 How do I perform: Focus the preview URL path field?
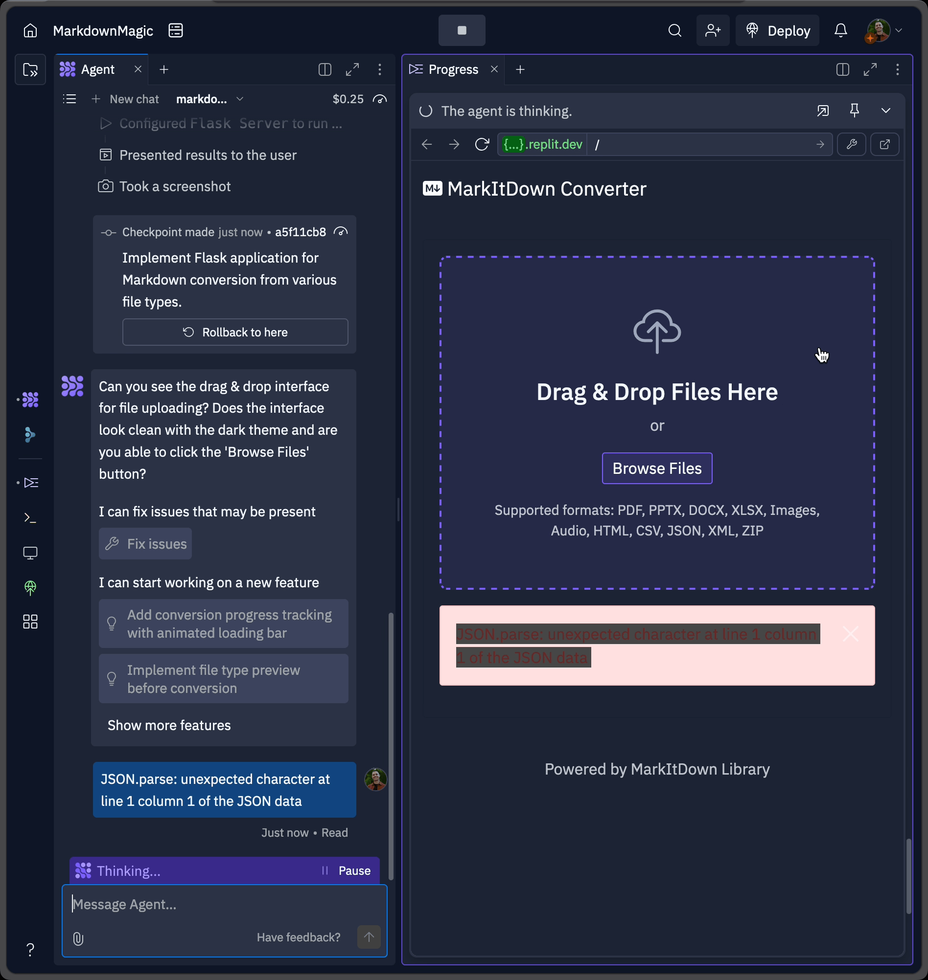tap(702, 144)
